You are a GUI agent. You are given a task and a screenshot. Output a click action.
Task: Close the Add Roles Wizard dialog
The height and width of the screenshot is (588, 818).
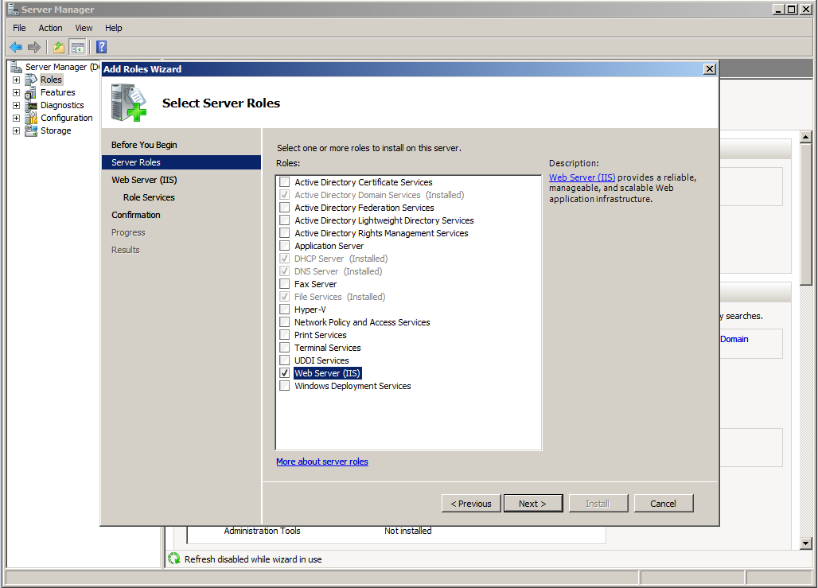(x=709, y=69)
